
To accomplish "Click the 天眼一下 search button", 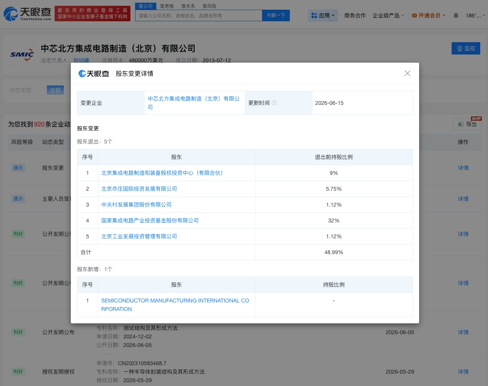I will (x=276, y=15).
